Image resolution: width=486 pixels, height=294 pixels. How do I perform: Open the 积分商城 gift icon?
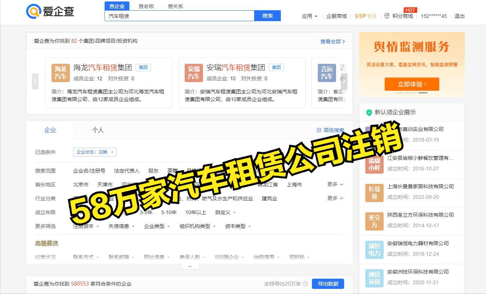(x=388, y=16)
